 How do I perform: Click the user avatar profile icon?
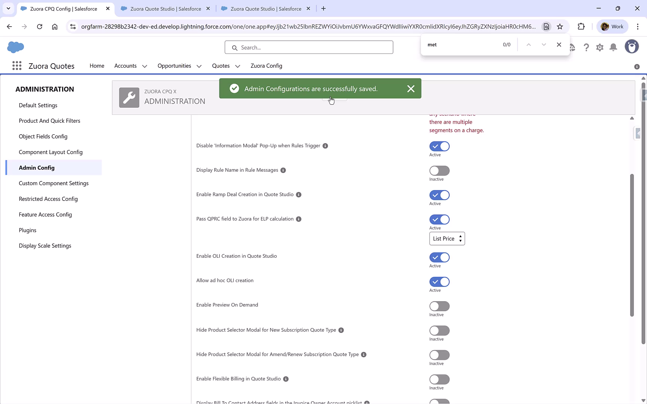tap(632, 46)
